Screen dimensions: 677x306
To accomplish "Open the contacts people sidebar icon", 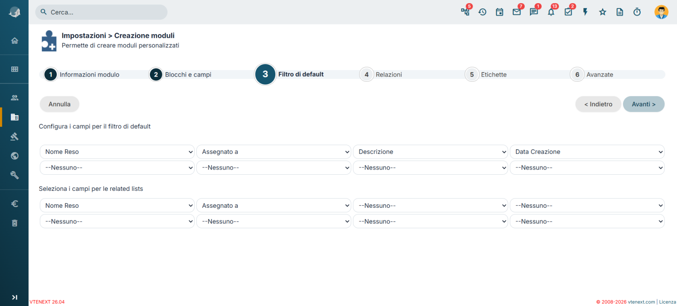I will tap(15, 97).
